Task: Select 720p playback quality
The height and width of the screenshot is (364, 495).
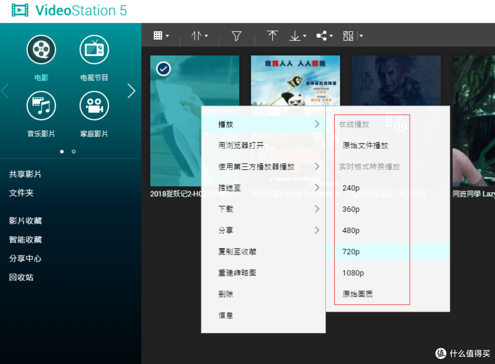Action: coord(388,252)
